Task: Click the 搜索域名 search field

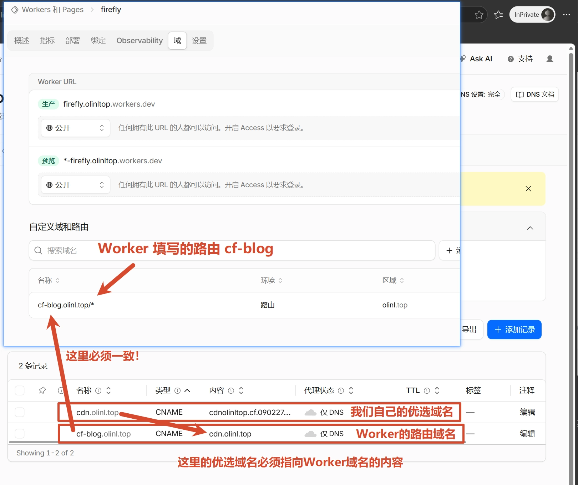Action: 232,251
